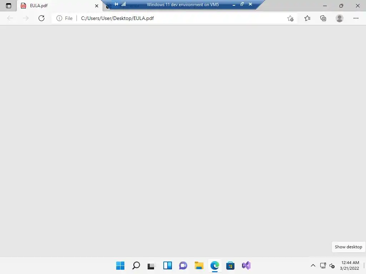
Task: Restore down the Edge browser window
Action: [x=341, y=6]
